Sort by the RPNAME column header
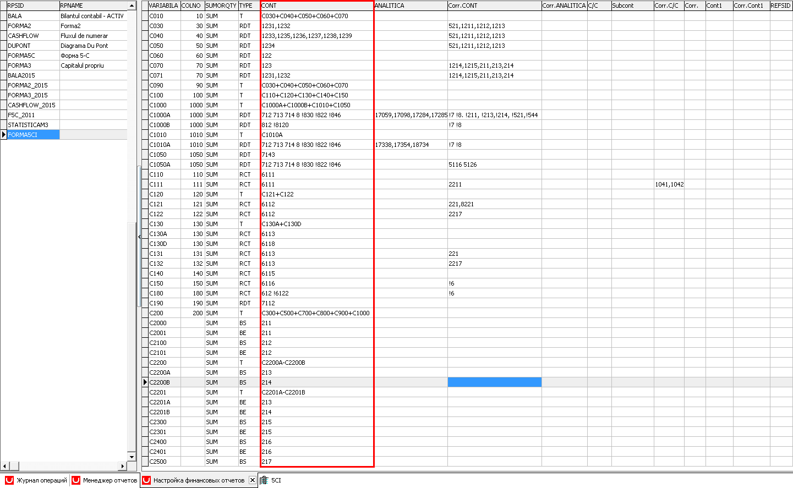This screenshot has width=793, height=488. pyautogui.click(x=93, y=6)
